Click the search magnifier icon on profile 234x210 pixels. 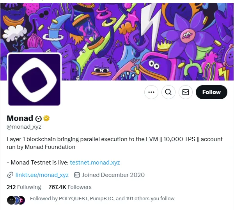(x=168, y=92)
